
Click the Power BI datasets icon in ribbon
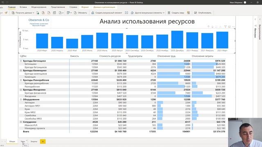coord(43,13)
